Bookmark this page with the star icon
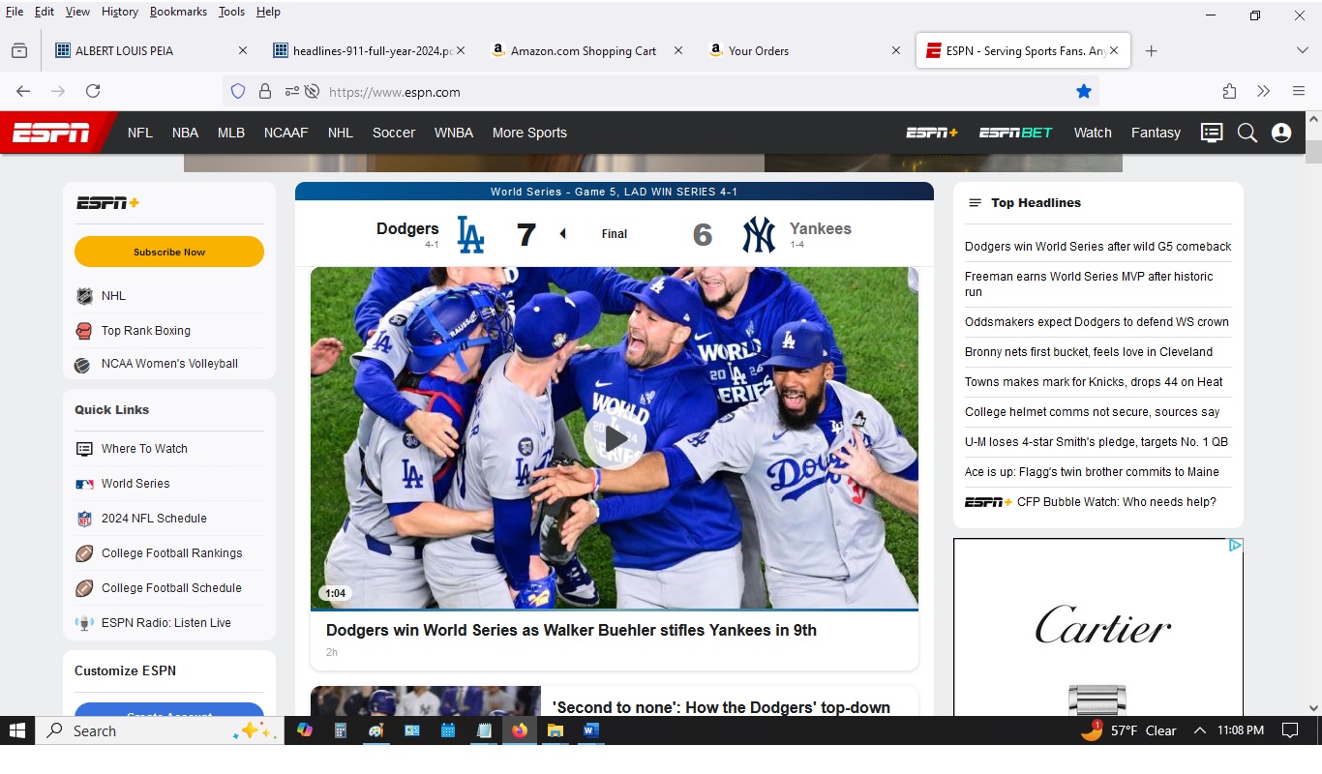 pyautogui.click(x=1084, y=92)
